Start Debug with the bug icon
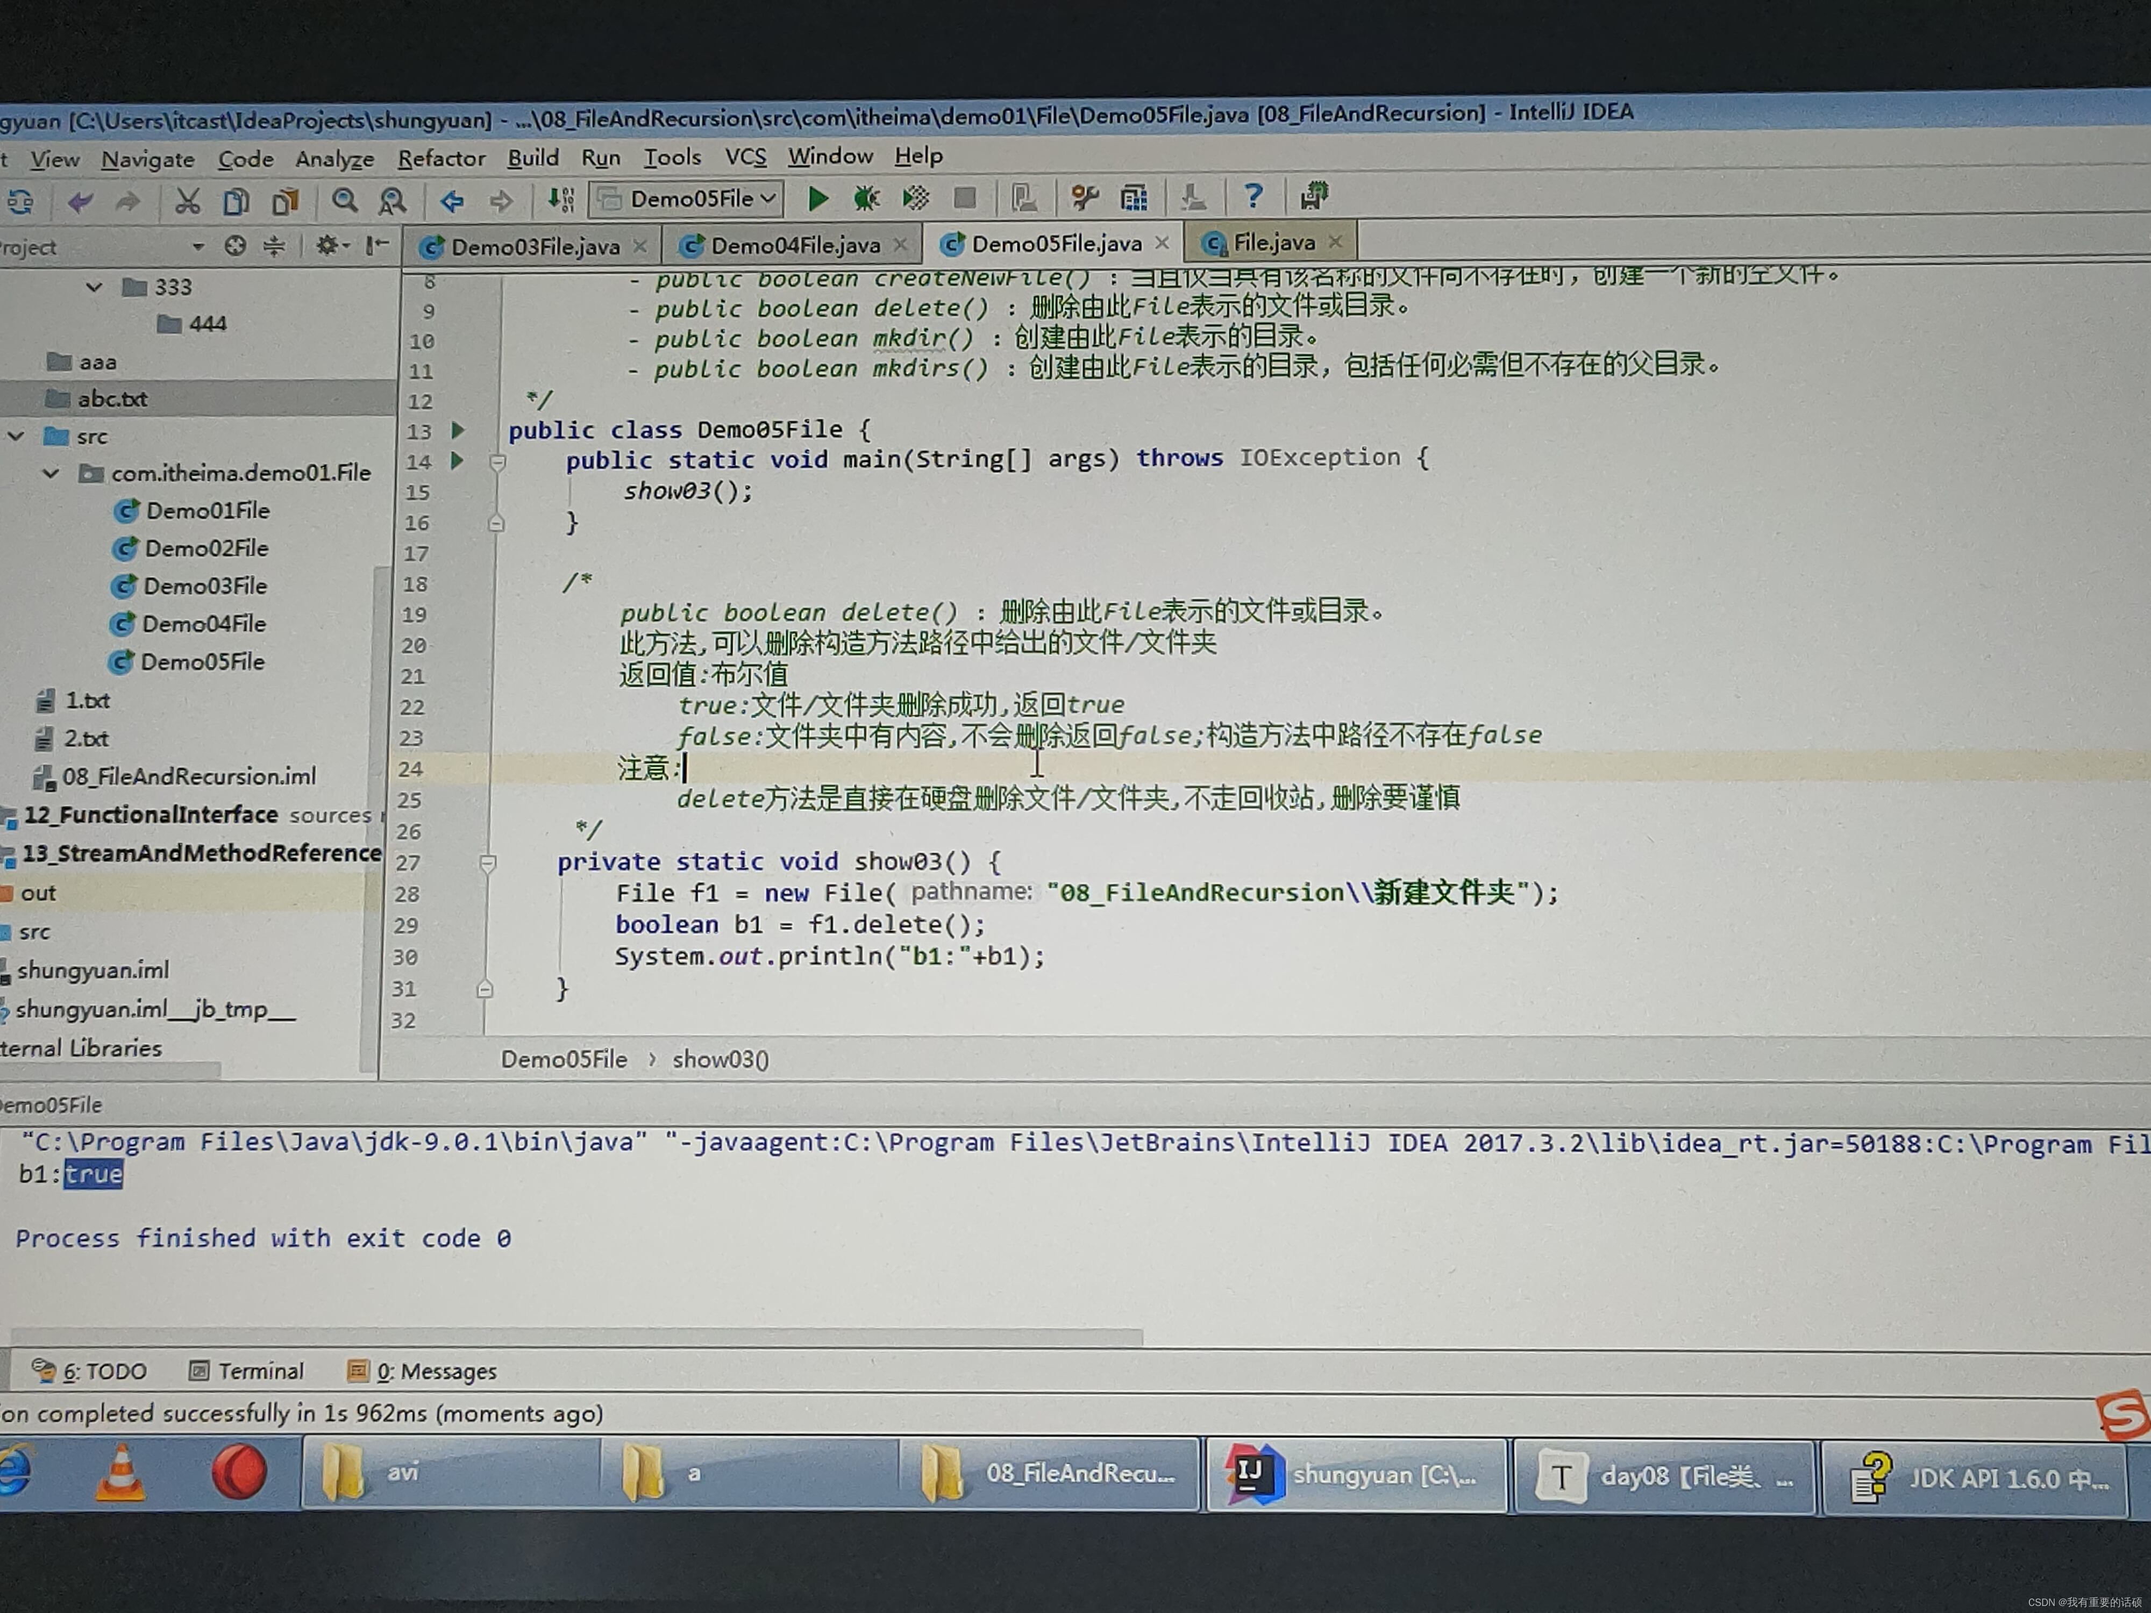Screen dimensions: 2151x1613 (865, 198)
